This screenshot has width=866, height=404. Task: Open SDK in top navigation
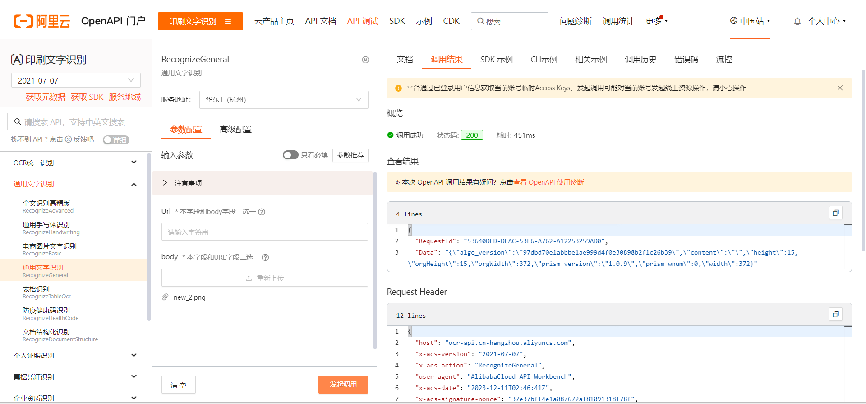click(397, 21)
